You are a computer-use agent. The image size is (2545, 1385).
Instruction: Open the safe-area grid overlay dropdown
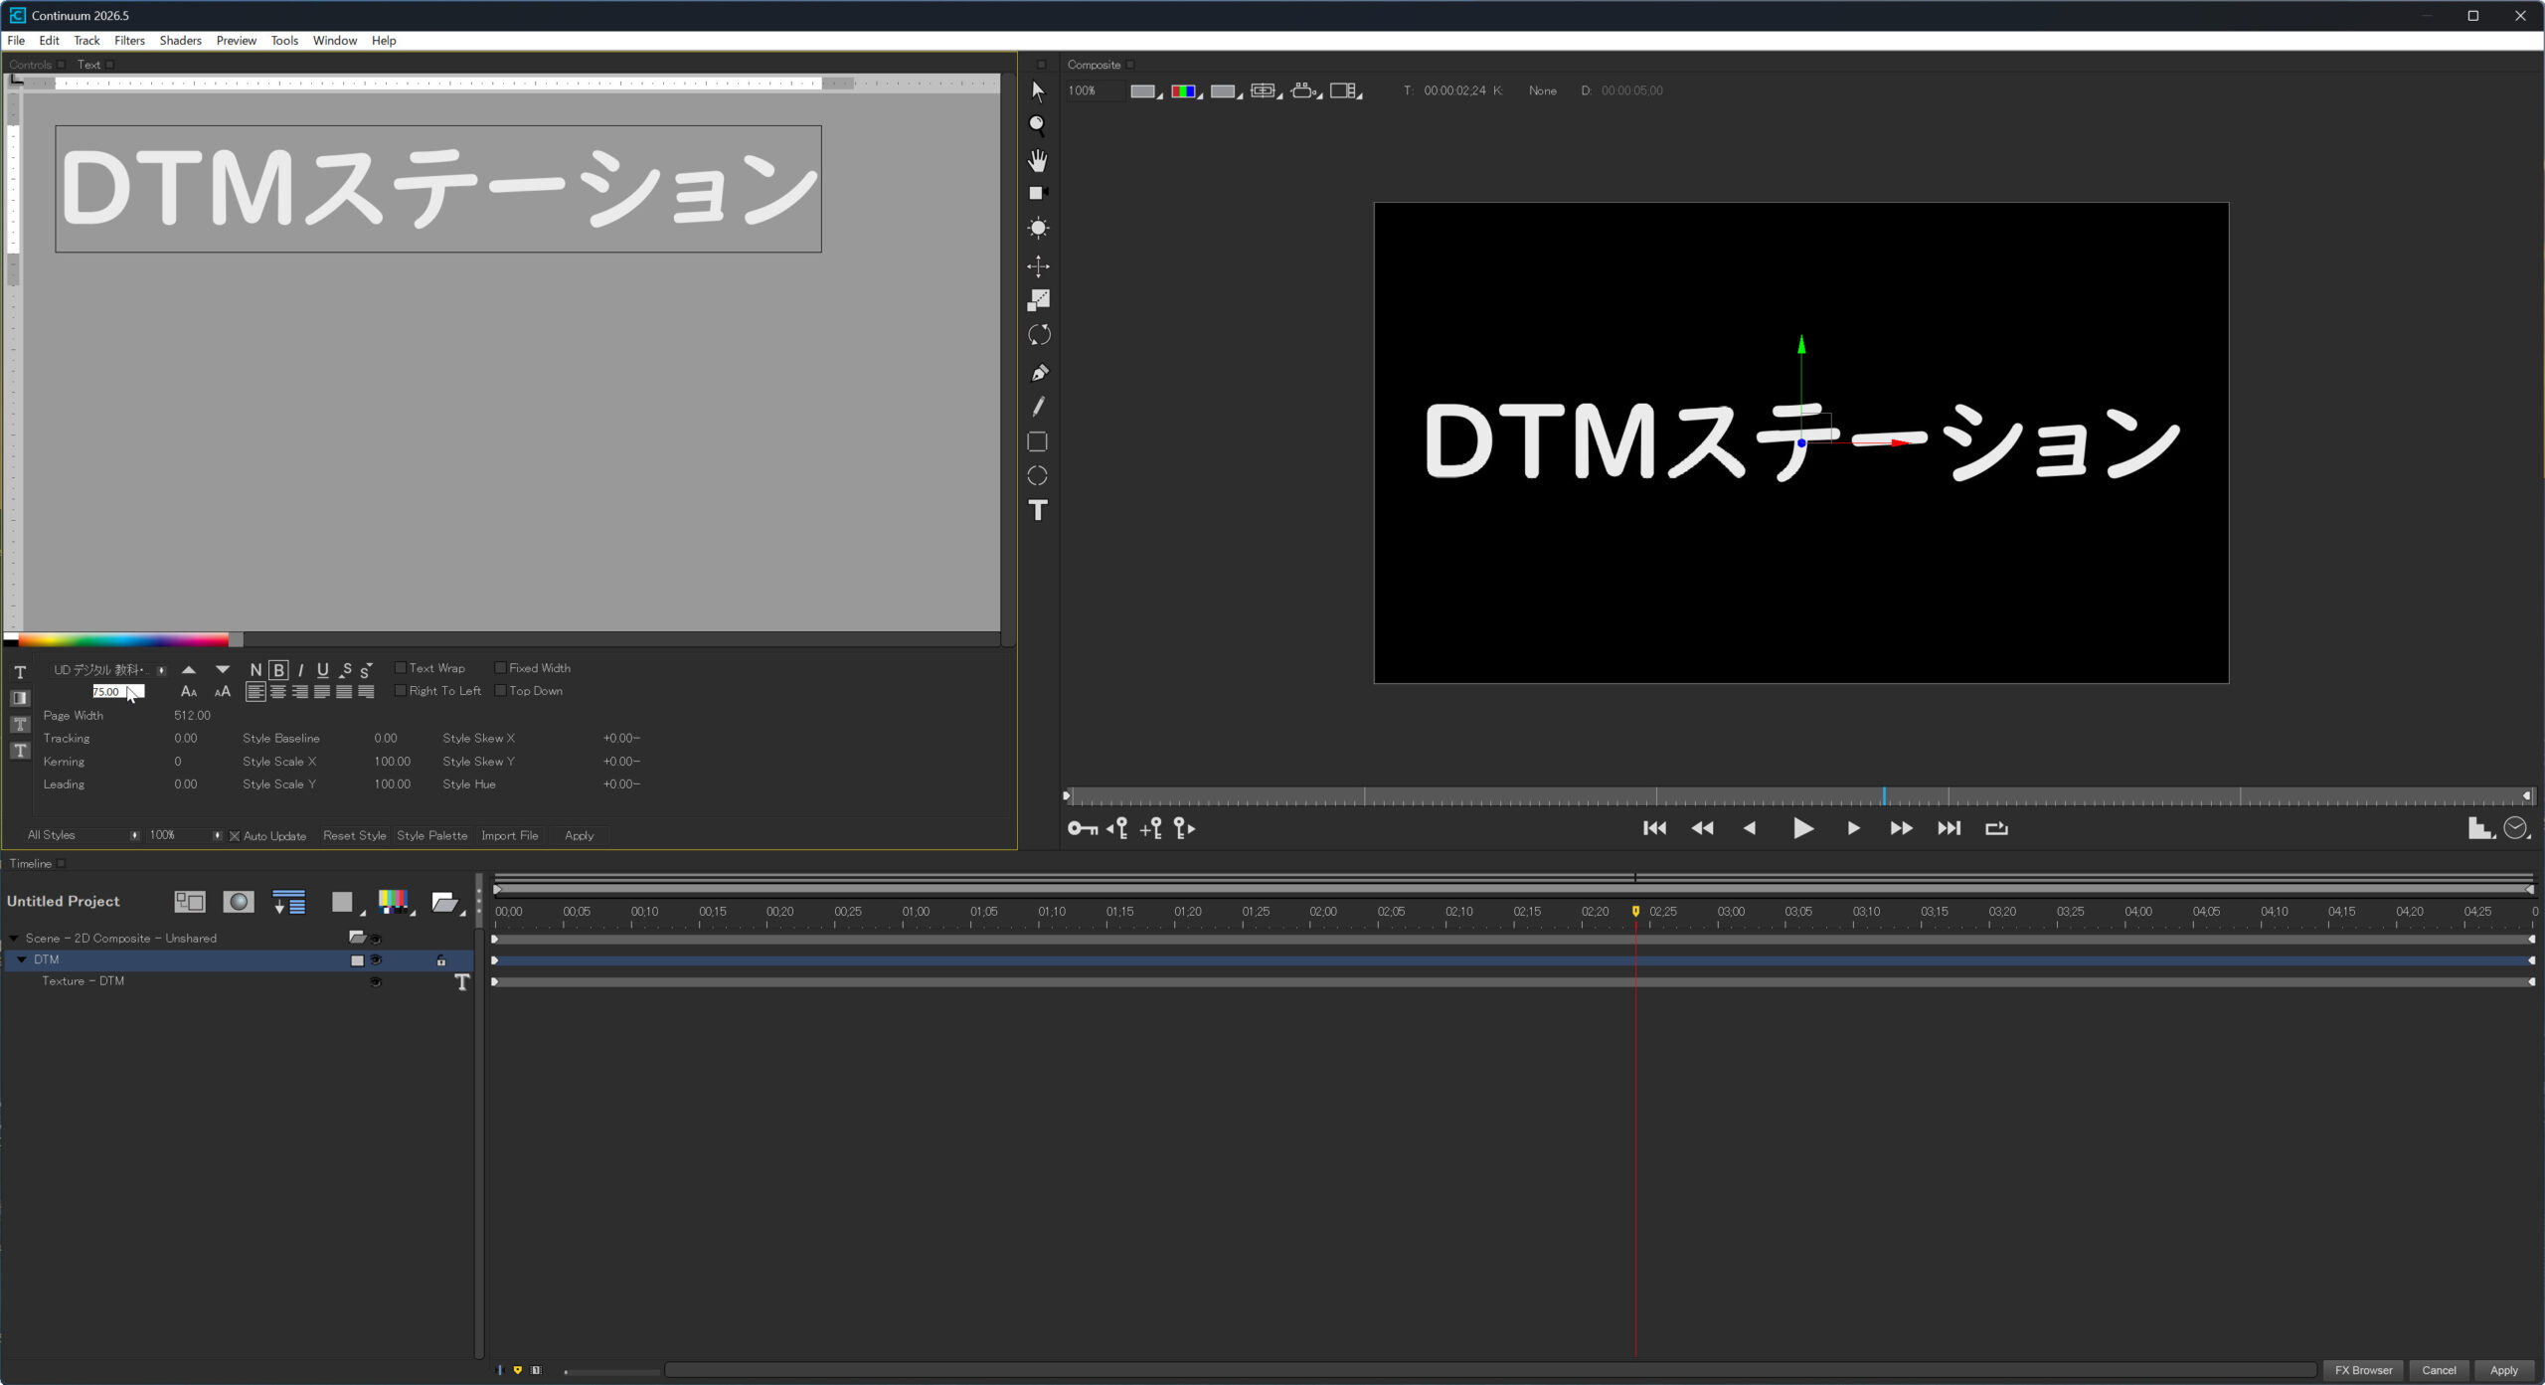pyautogui.click(x=1266, y=91)
